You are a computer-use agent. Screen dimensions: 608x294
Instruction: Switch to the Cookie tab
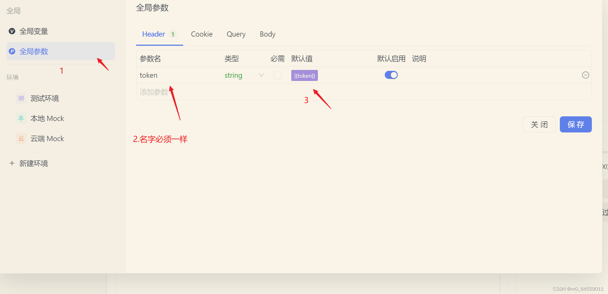point(202,34)
